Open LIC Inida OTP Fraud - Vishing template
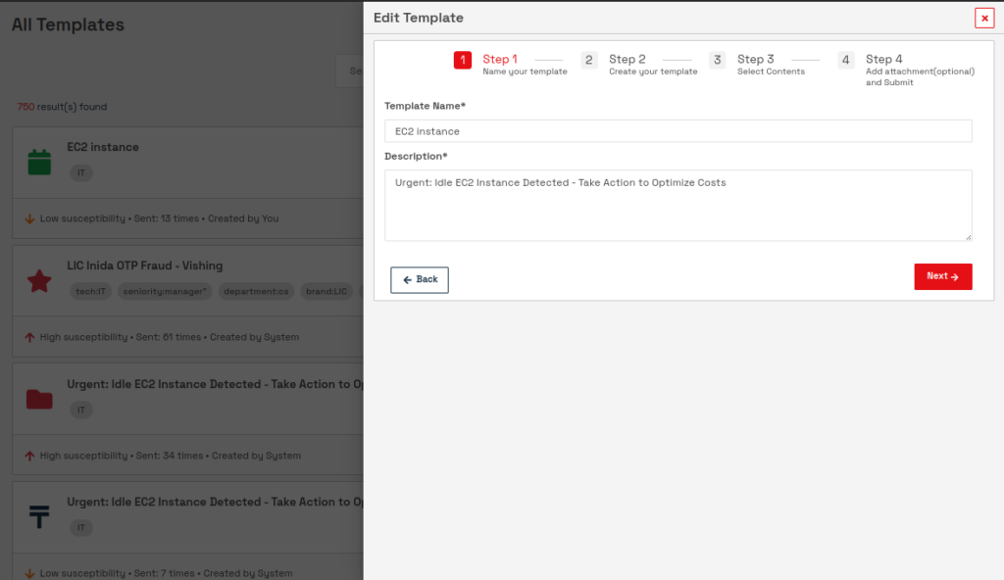The width and height of the screenshot is (1004, 580). (x=145, y=266)
